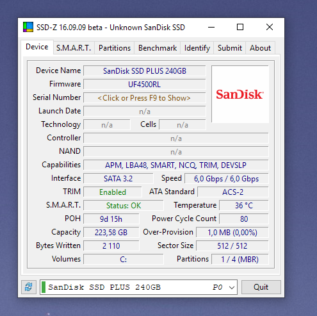Viewport: 317px width, 316px height.
Task: Click the Interface value SATA 3.2
Action: 118,179
